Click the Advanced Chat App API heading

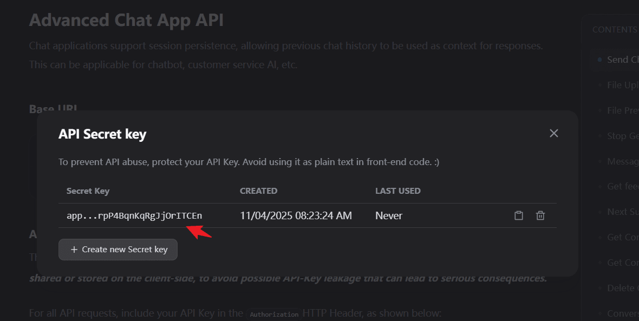pos(126,20)
